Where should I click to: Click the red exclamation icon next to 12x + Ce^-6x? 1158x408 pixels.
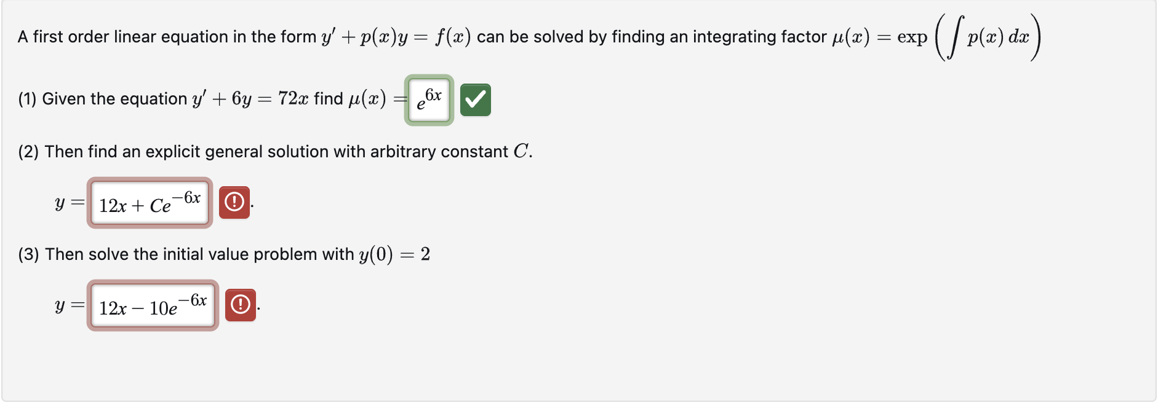point(234,202)
